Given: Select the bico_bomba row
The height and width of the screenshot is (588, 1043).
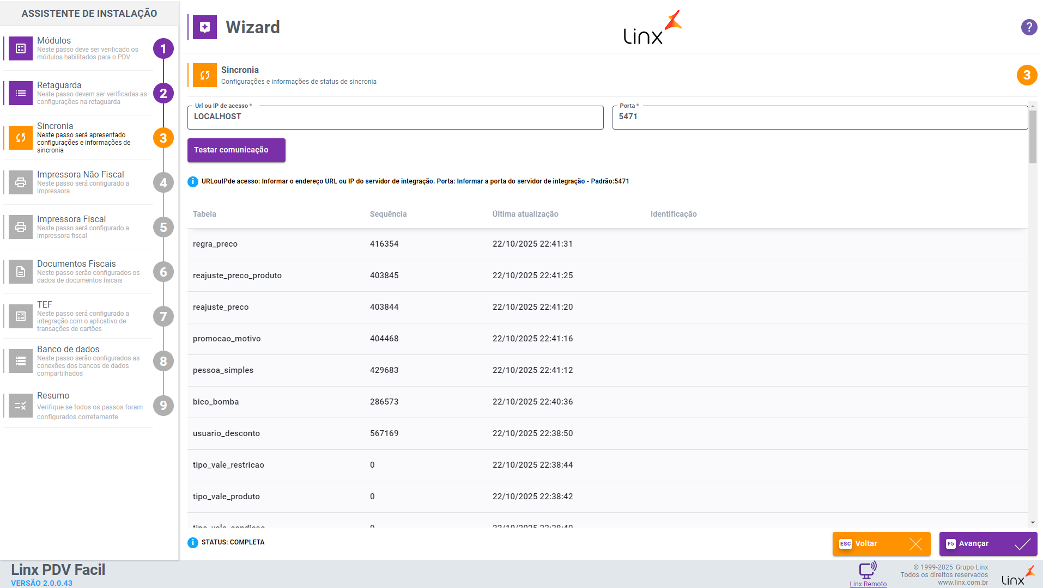Looking at the screenshot, I should 608,402.
